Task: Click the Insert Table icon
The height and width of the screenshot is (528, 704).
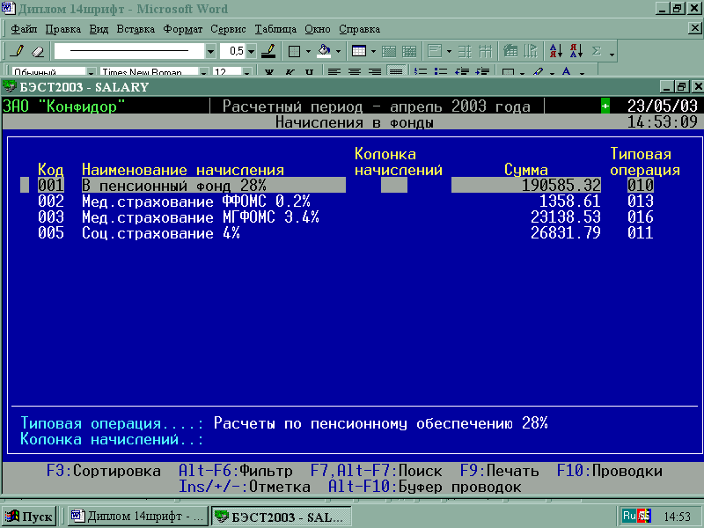Action: coord(359,51)
